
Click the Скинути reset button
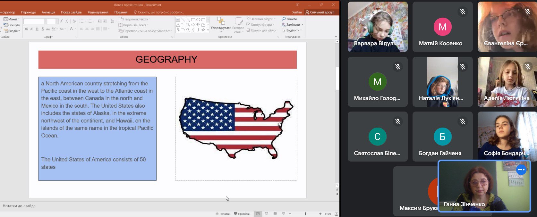(12, 25)
